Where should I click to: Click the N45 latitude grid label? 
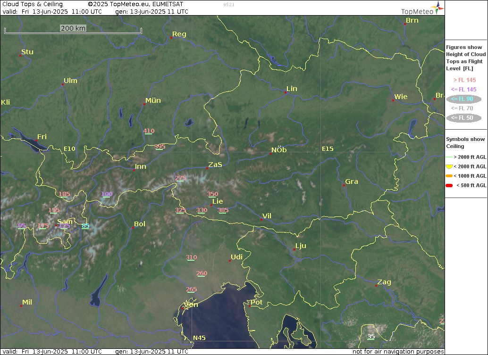[x=199, y=338]
